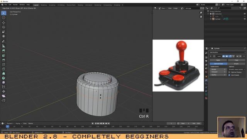Click the modifier Copy button

coord(236,60)
